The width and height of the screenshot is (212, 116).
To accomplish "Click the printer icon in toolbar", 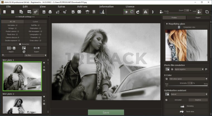I will point(50,12).
